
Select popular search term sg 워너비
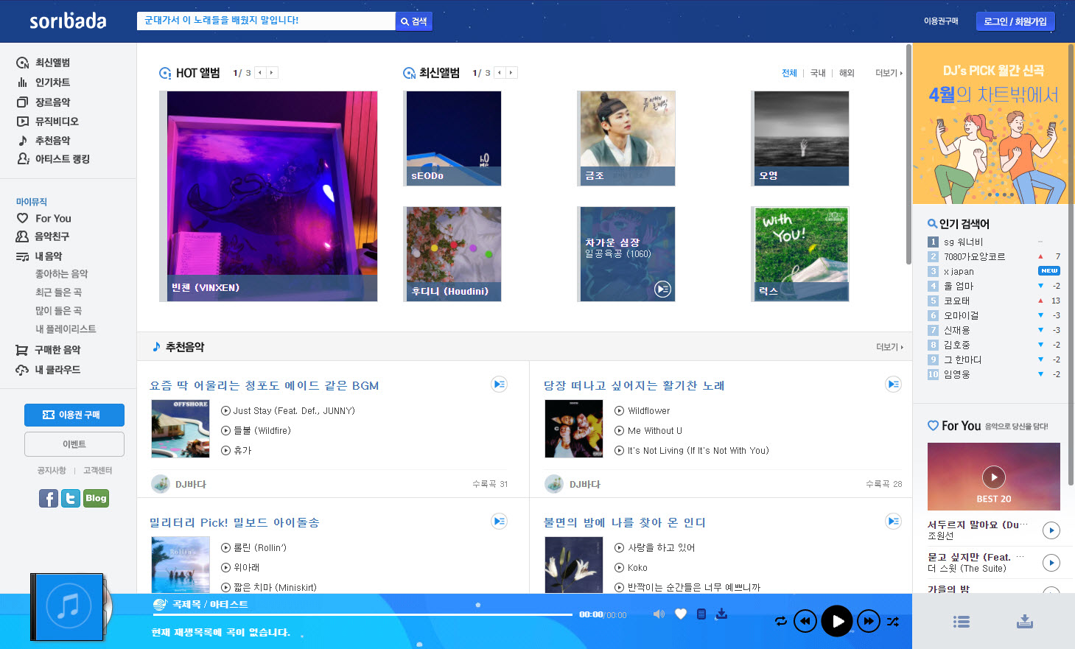963,242
